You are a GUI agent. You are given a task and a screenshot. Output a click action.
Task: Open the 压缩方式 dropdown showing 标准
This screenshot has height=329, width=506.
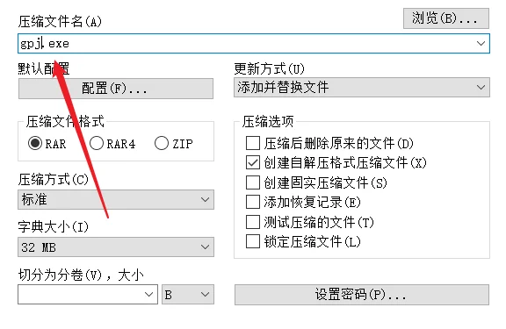point(116,199)
